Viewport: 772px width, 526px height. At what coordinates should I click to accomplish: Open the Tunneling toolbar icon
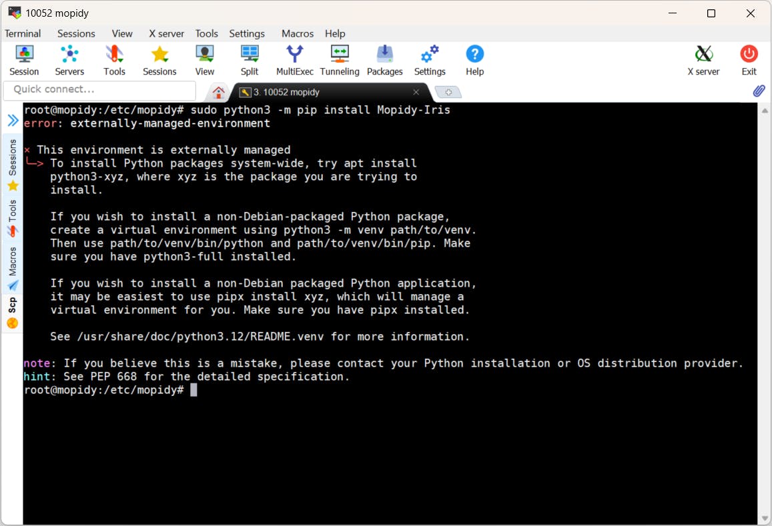[x=340, y=60]
